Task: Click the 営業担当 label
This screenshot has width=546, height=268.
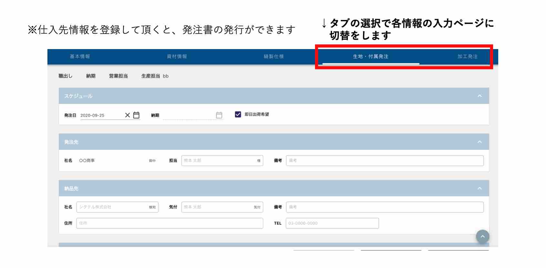Action: coord(118,76)
